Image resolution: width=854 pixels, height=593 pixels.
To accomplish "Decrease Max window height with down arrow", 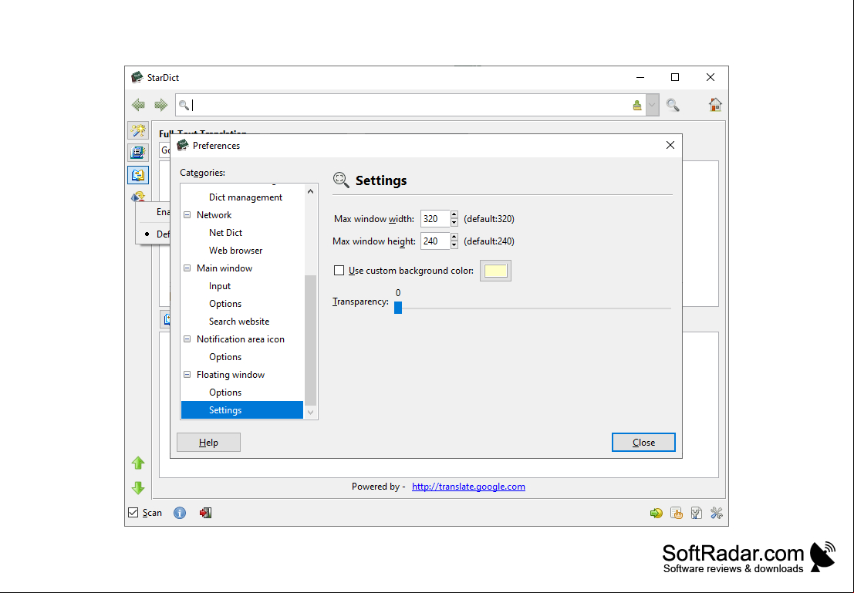I will [454, 245].
